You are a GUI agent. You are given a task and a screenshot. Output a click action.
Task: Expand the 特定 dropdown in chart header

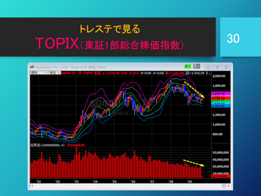tap(55, 73)
